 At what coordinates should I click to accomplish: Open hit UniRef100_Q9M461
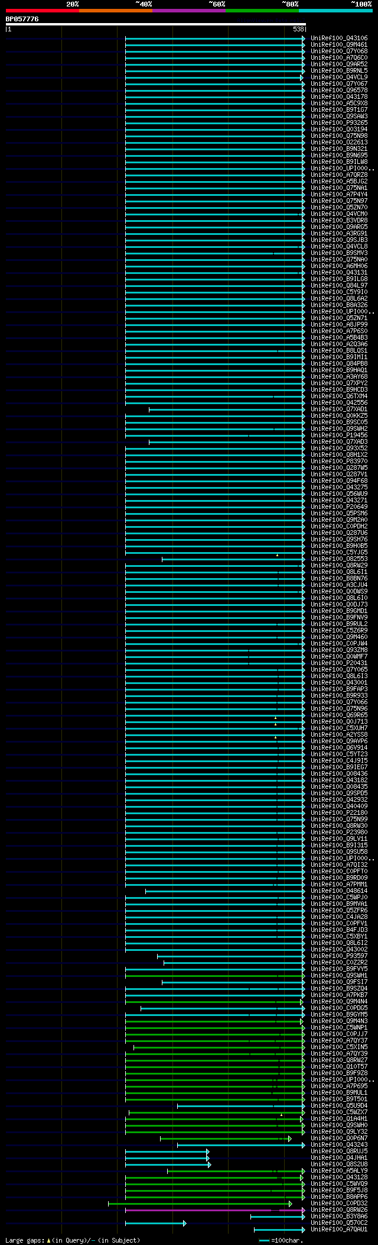(x=339, y=45)
